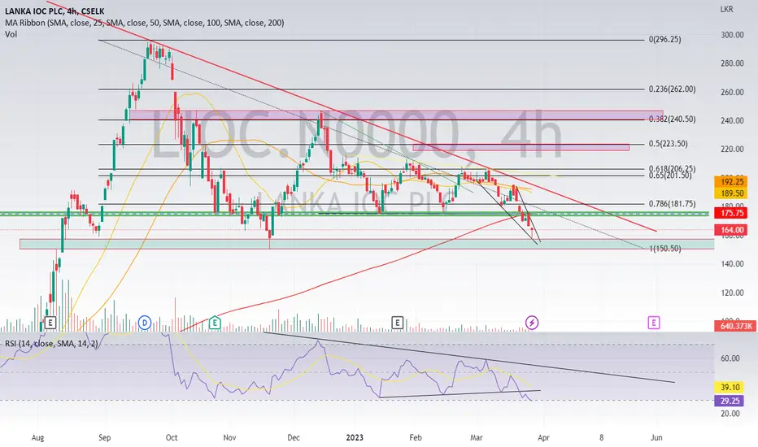Click the Oct label on the time axis

(171, 438)
